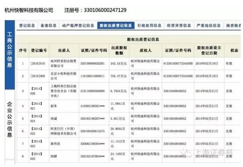Screen dimensions: 243x167
Task: Click the 序号 column header
Action: pyautogui.click(x=23, y=50)
